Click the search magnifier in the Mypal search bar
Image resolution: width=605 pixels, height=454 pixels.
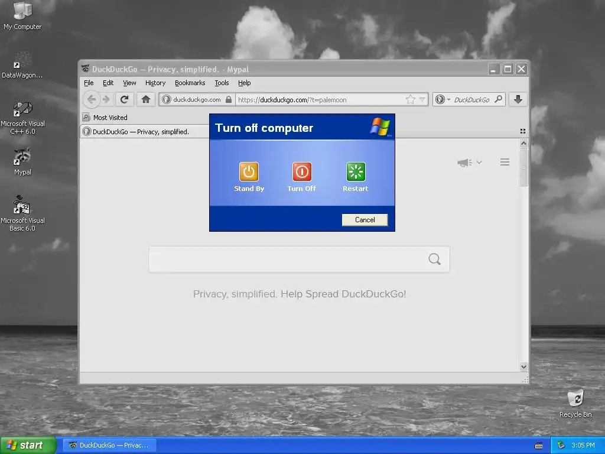[499, 99]
